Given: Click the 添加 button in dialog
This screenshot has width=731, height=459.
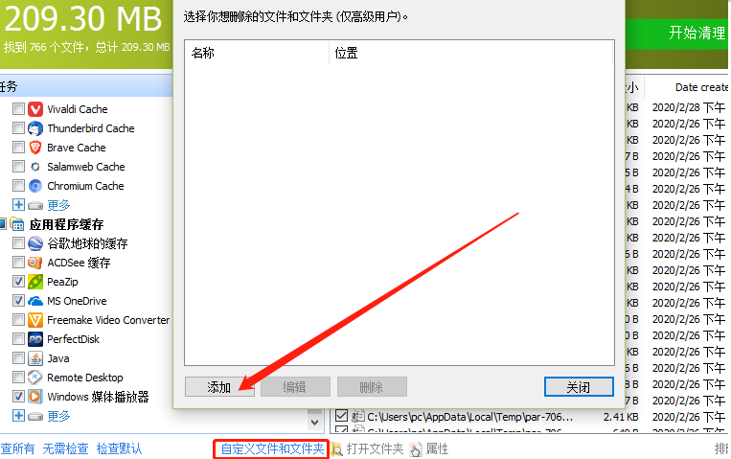Looking at the screenshot, I should coord(219,387).
